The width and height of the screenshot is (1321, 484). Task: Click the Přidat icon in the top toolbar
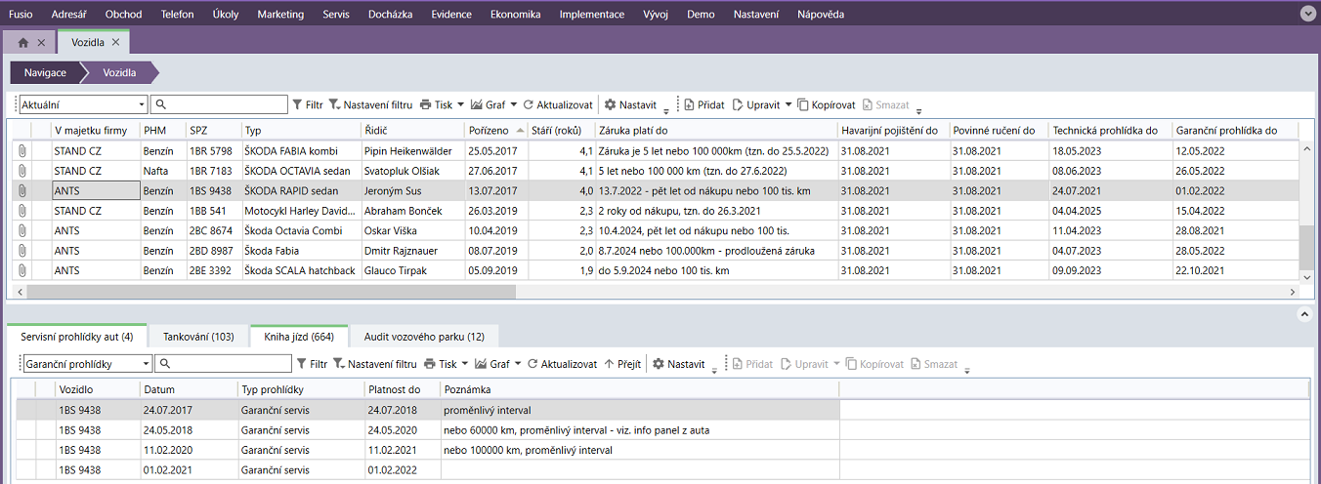[x=689, y=105]
